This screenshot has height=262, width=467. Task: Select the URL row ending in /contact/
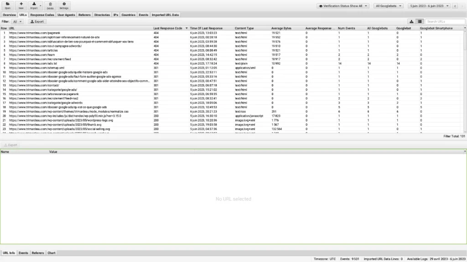pos(232,85)
